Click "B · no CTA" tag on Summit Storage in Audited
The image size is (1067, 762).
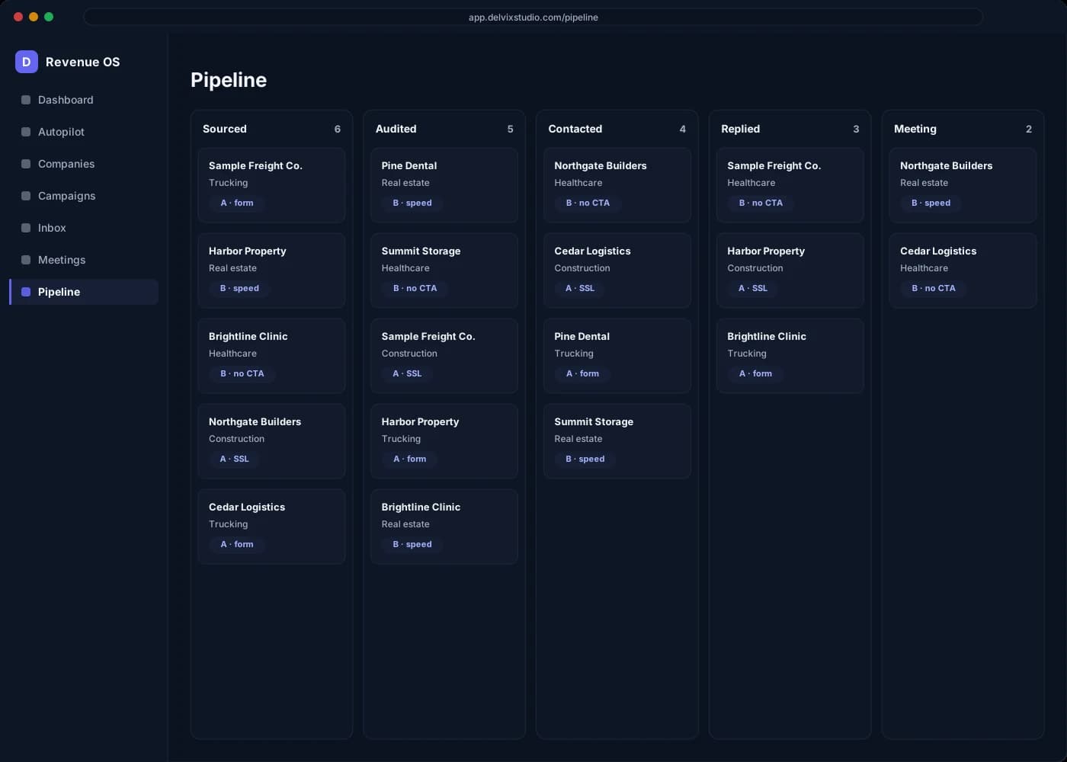click(415, 288)
